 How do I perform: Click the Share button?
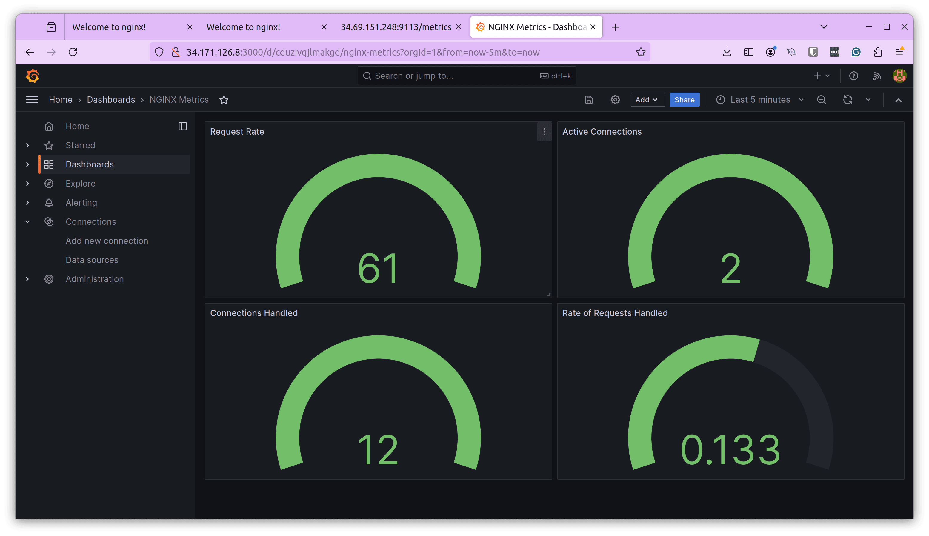[x=684, y=100]
